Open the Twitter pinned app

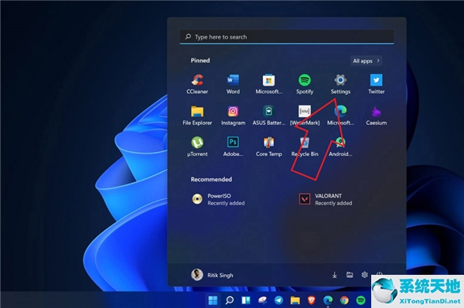(376, 84)
